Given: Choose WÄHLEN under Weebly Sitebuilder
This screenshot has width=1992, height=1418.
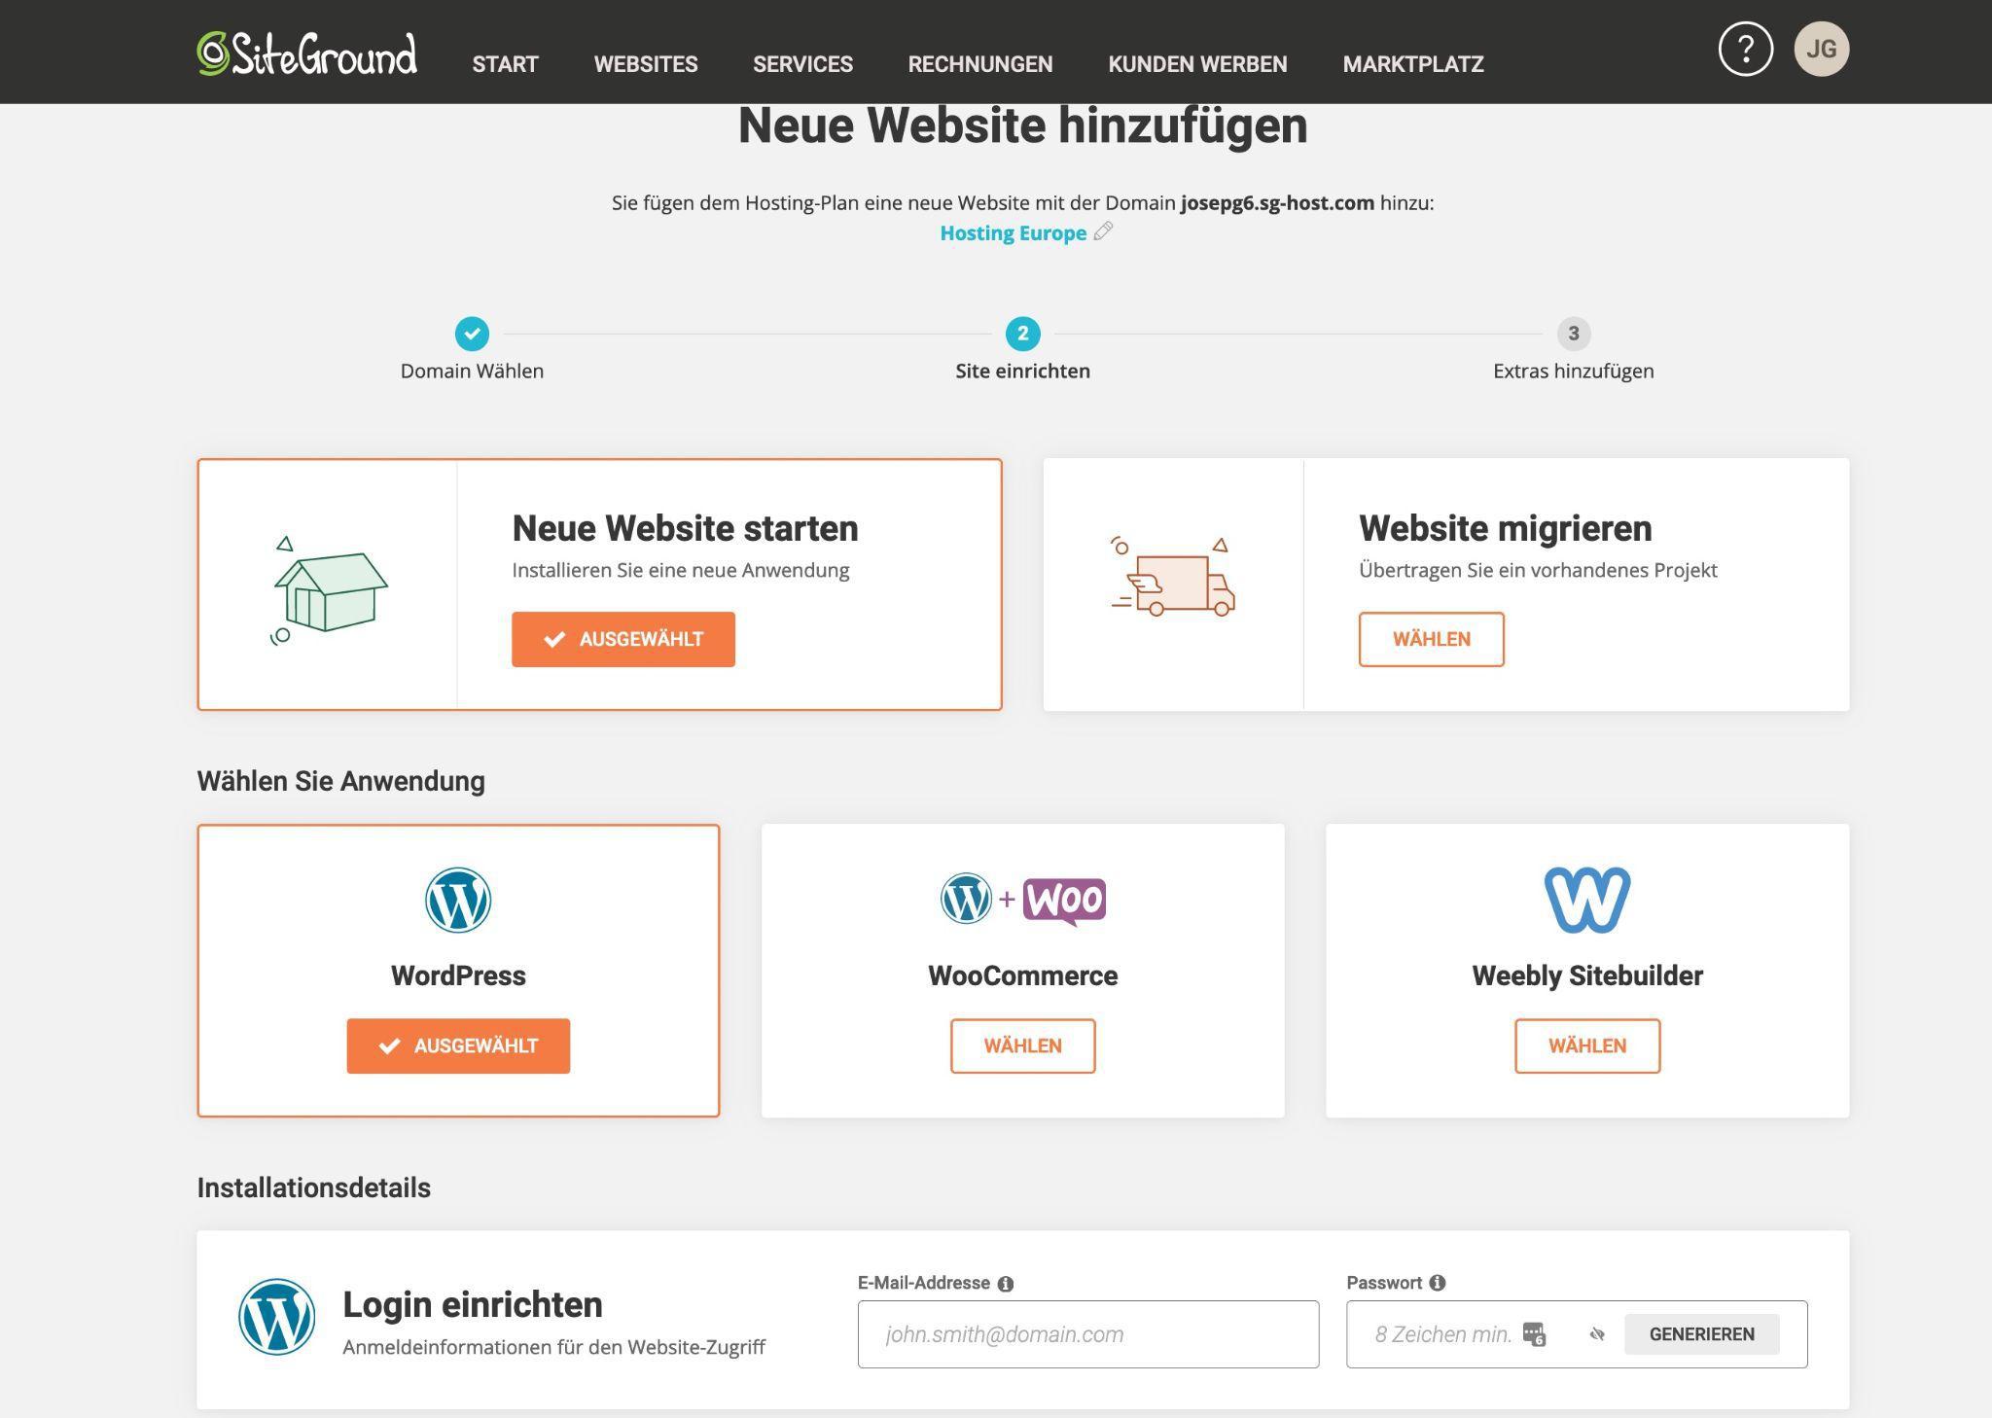Looking at the screenshot, I should 1587,1046.
